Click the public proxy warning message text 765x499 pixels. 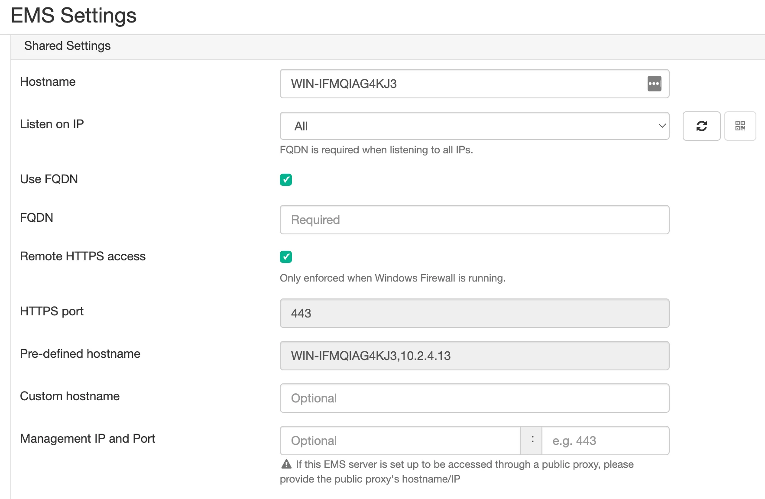pyautogui.click(x=457, y=472)
